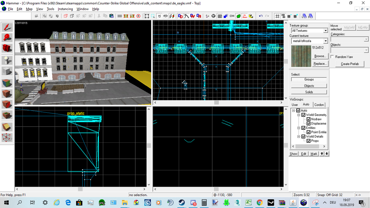
Task: Activate the Magnify tool
Action: pos(7,38)
